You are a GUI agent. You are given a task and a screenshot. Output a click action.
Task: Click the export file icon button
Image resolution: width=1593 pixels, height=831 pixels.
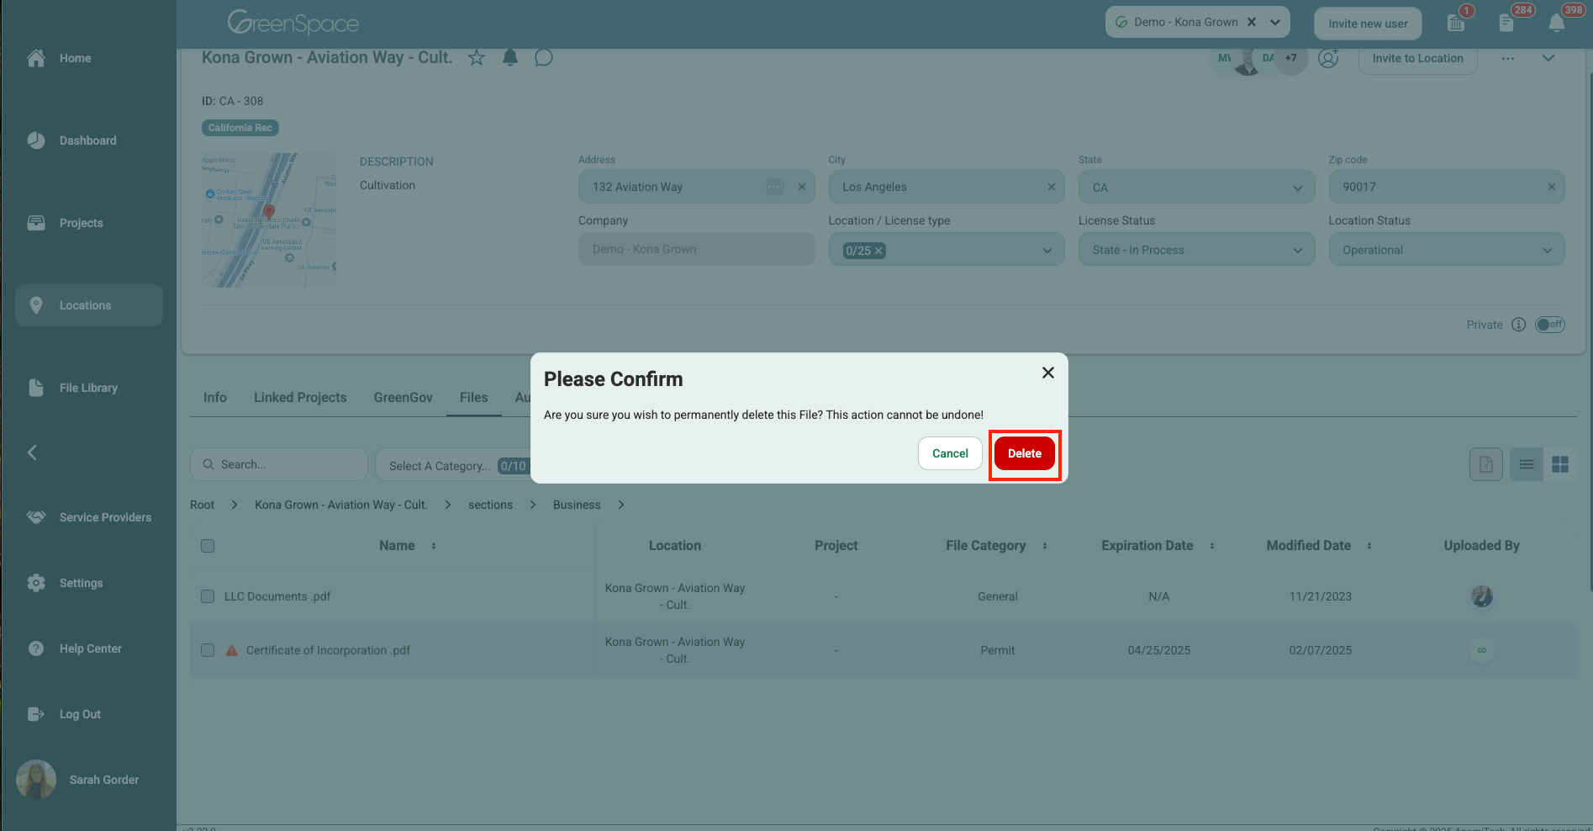(x=1485, y=464)
